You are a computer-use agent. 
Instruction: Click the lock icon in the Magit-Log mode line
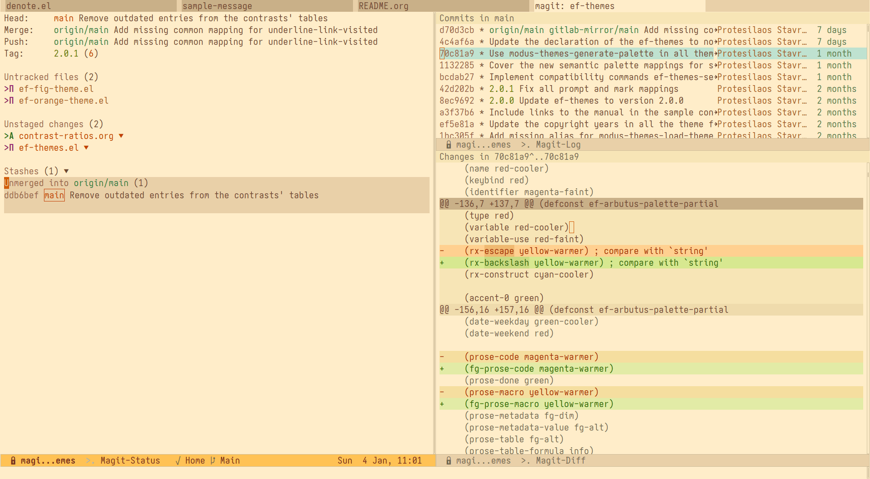tap(448, 144)
